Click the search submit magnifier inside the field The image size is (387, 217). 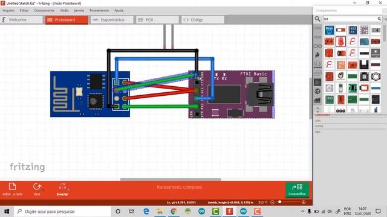379,19
